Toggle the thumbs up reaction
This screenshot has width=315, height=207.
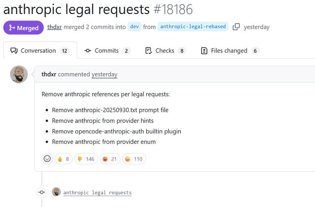pyautogui.click(x=63, y=159)
